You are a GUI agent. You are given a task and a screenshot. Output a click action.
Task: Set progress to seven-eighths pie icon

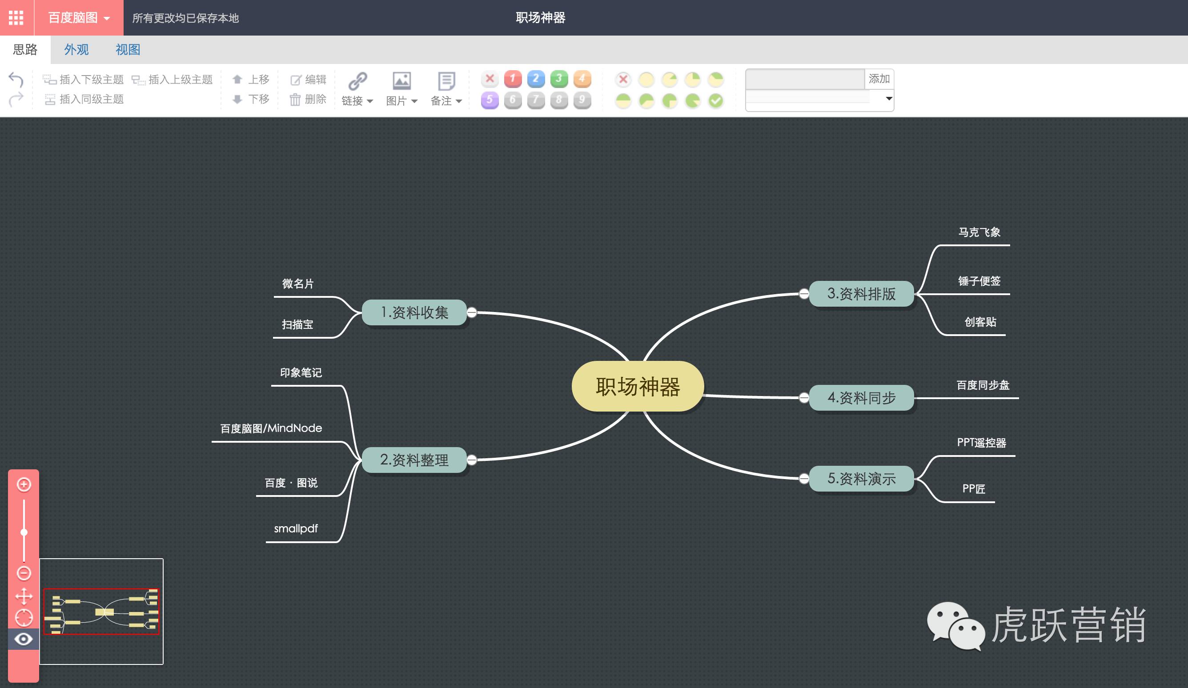693,100
